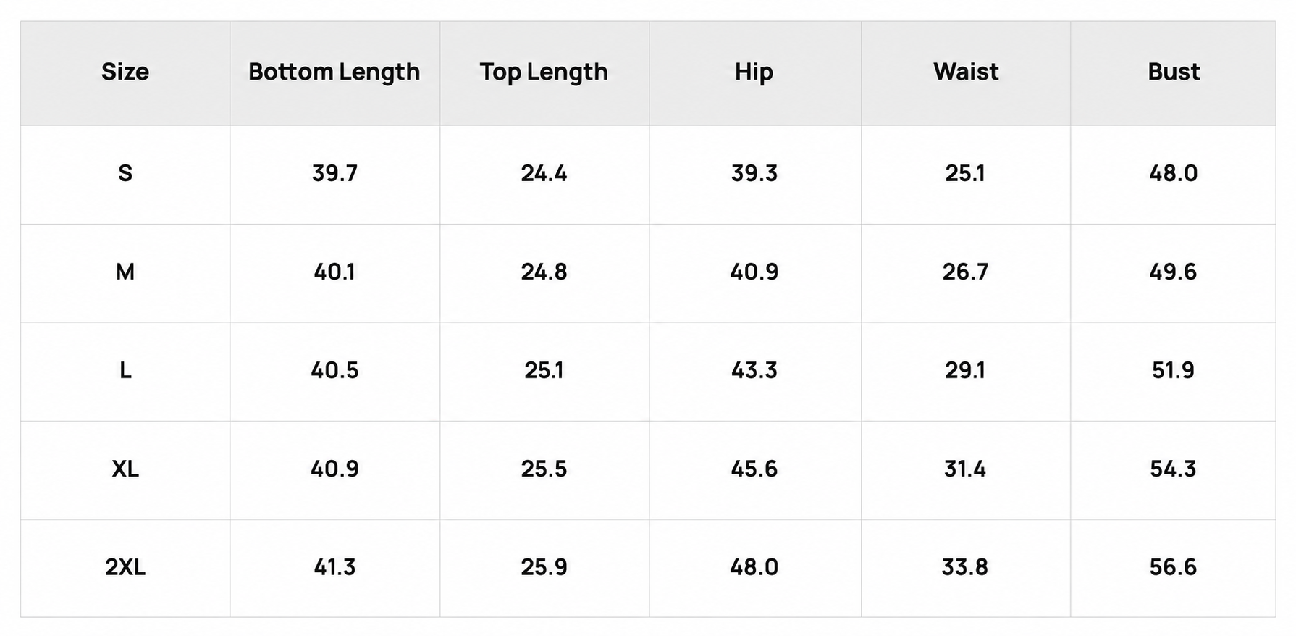Select waist value 31.4 for XL

pos(965,469)
